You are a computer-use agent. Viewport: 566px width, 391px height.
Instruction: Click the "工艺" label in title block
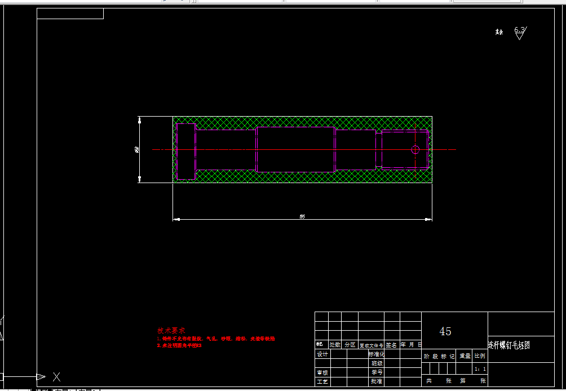[322, 381]
